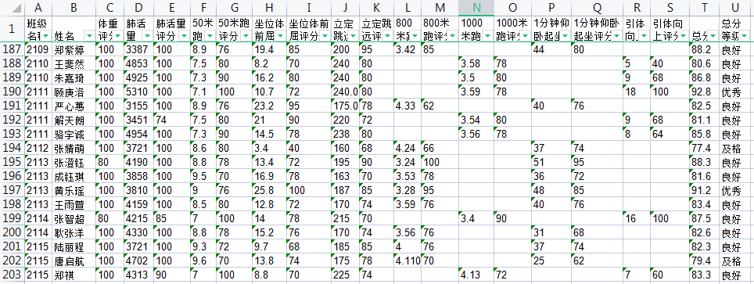The image size is (754, 284).
Task: Select the standing jump cell 238
Action: pyautogui.click(x=345, y=134)
